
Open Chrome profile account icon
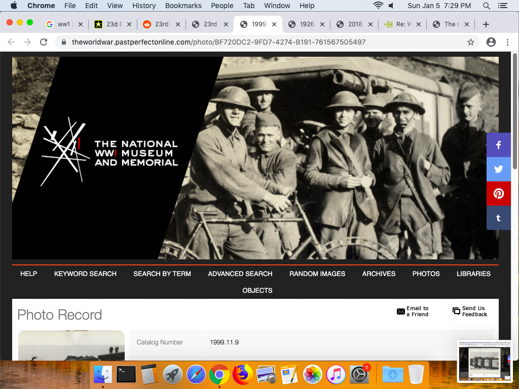tap(491, 42)
